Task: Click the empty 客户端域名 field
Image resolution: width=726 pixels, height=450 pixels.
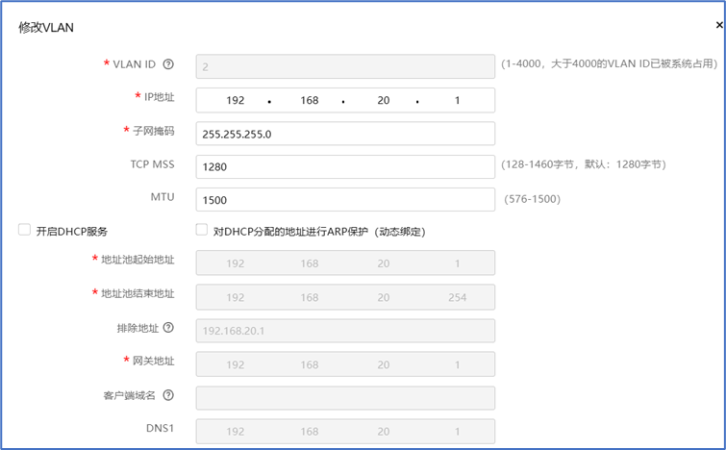Action: [x=345, y=398]
